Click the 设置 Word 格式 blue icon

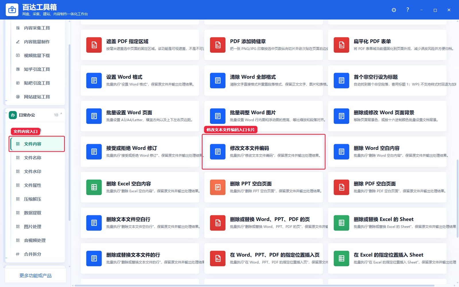(x=94, y=81)
